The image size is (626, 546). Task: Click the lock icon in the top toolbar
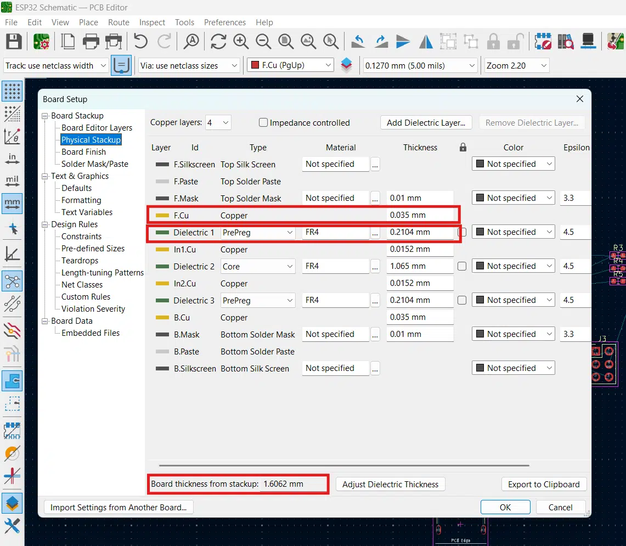[x=494, y=41]
